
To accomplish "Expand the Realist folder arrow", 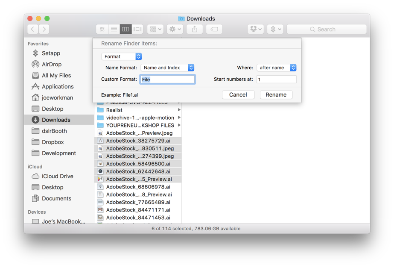I will pos(179,110).
